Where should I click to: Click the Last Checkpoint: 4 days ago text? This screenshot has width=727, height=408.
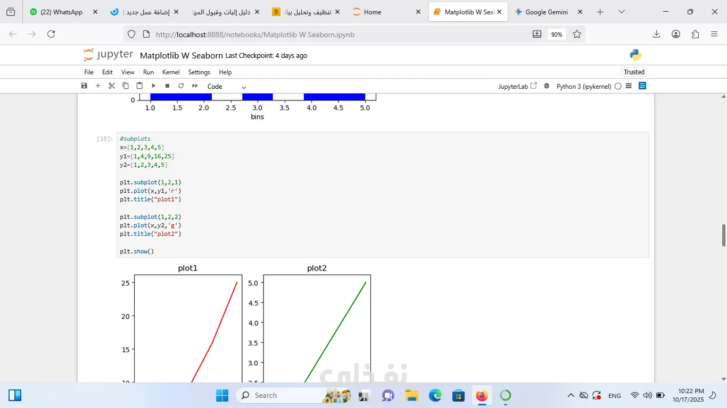coord(266,56)
